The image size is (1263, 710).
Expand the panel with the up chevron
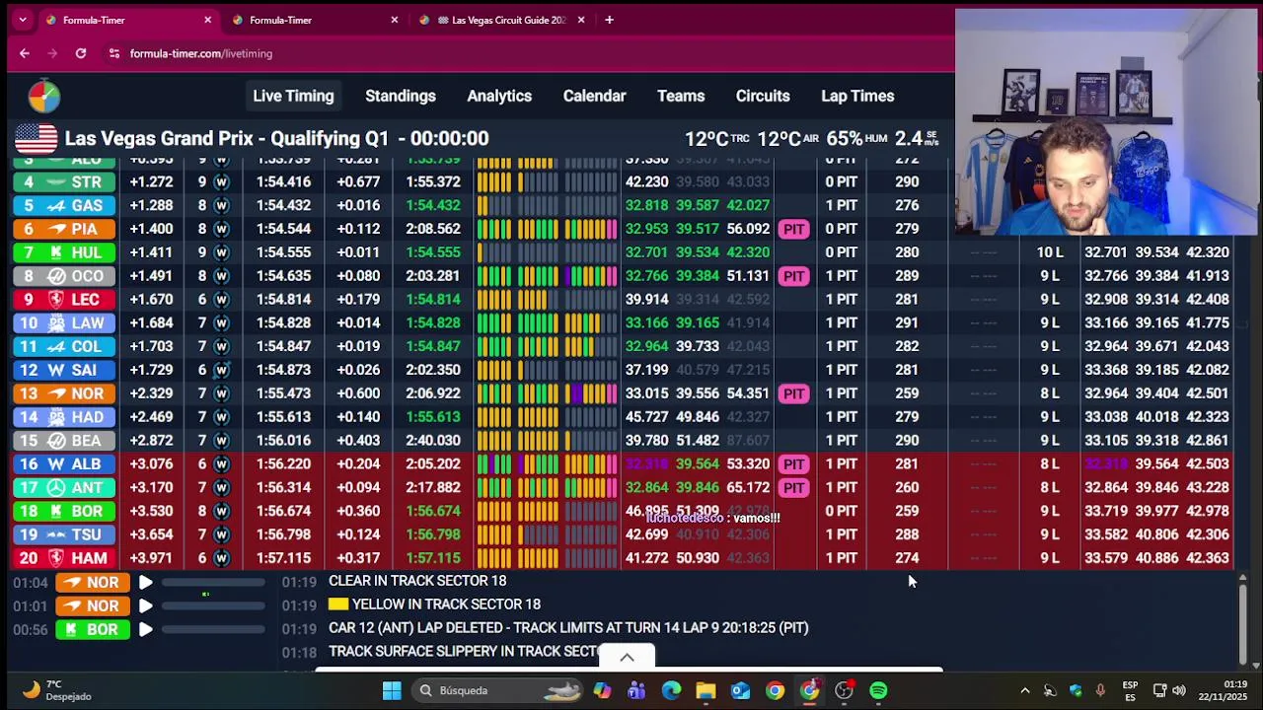(x=627, y=657)
